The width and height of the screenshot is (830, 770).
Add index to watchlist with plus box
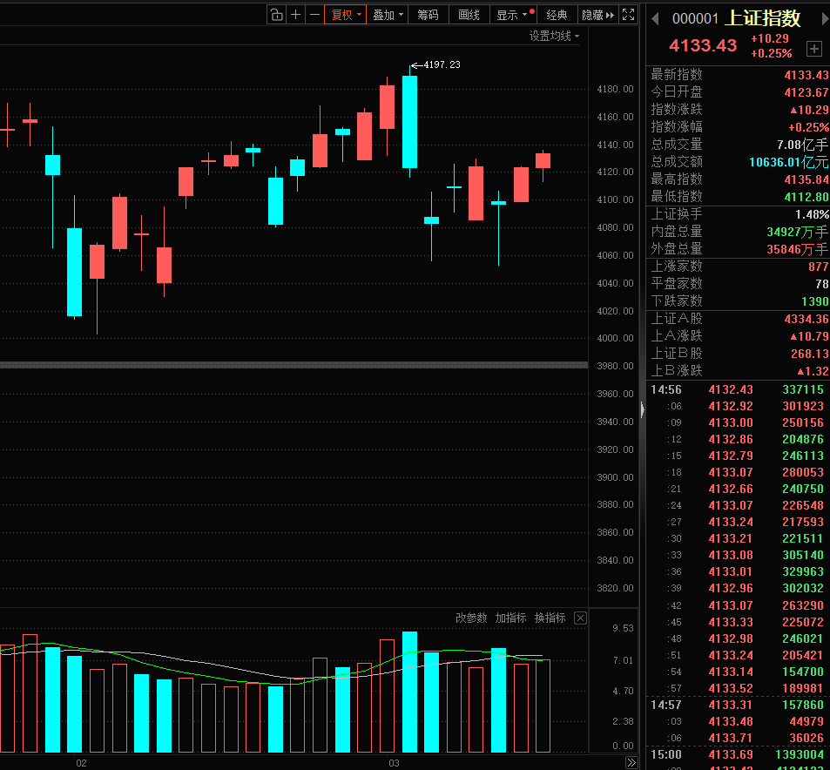click(x=814, y=48)
